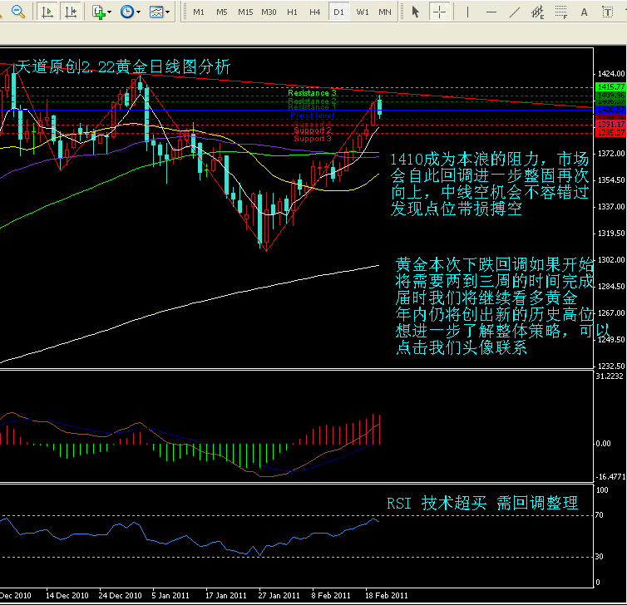Select the D1 daily timeframe button
This screenshot has height=605, width=627.
338,12
